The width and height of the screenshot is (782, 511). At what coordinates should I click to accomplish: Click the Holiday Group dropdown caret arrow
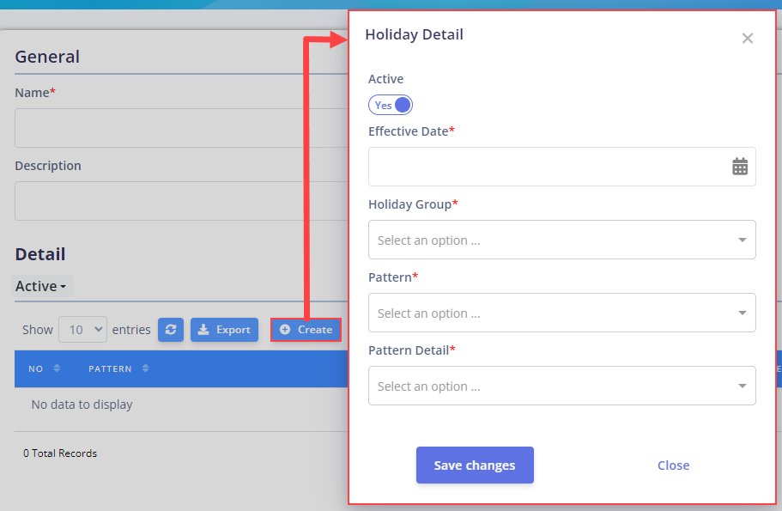pyautogui.click(x=743, y=240)
